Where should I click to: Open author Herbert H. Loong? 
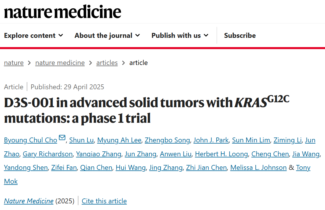[221, 154]
